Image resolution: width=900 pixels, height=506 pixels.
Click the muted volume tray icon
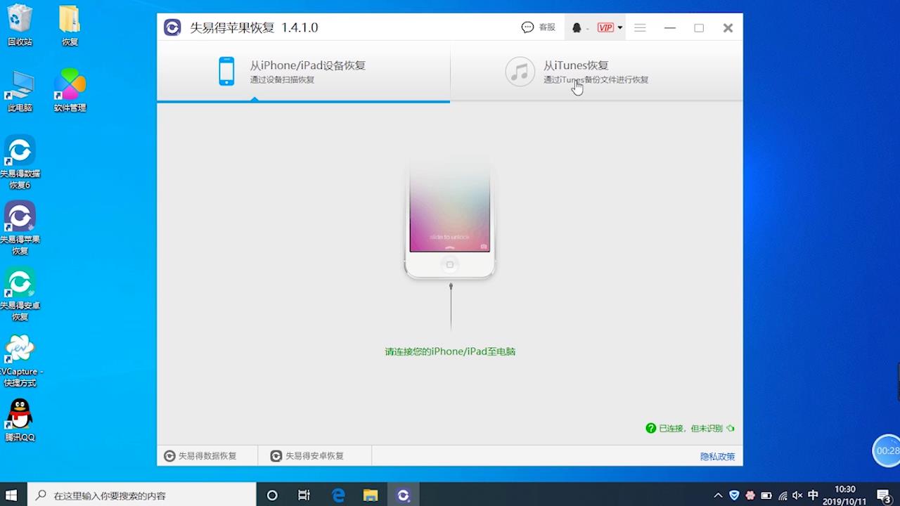pyautogui.click(x=797, y=495)
